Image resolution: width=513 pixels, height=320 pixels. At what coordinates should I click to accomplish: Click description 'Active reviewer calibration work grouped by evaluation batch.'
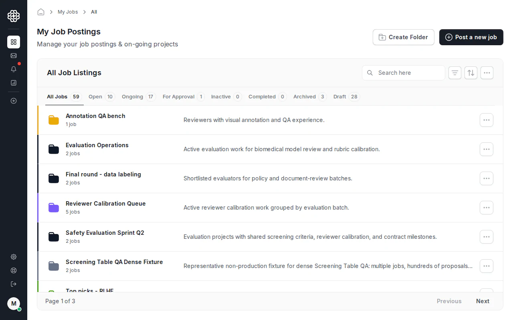[266, 208]
